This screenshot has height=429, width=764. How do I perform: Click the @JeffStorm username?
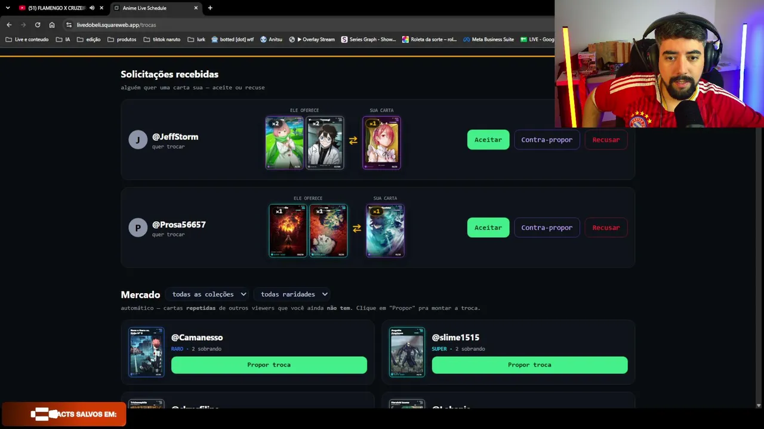coord(175,137)
